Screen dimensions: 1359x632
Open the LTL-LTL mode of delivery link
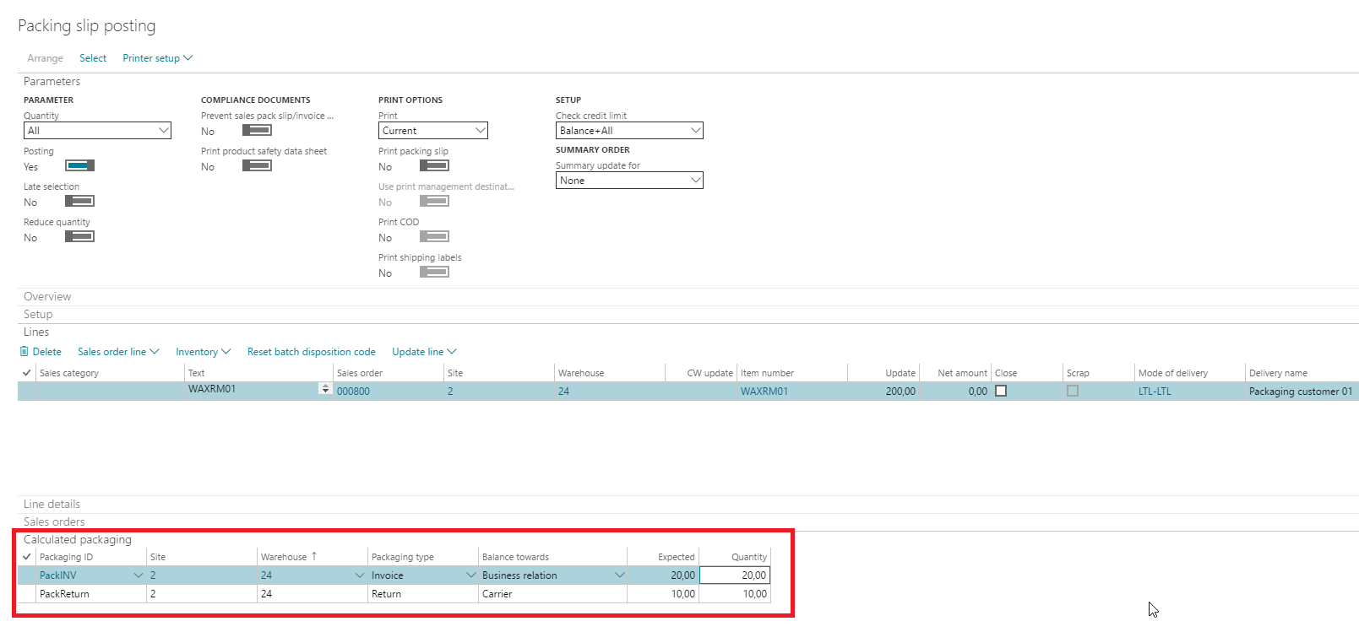pos(1155,392)
